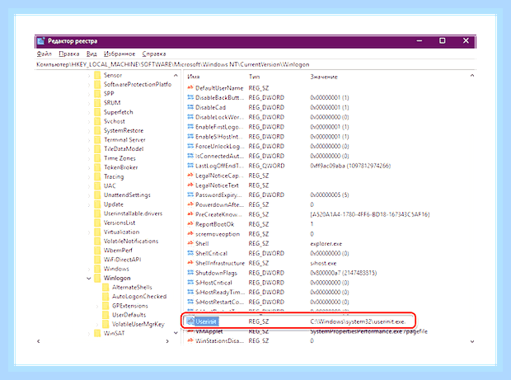
Task: Minimize the Registry Editor window
Action: coord(420,40)
